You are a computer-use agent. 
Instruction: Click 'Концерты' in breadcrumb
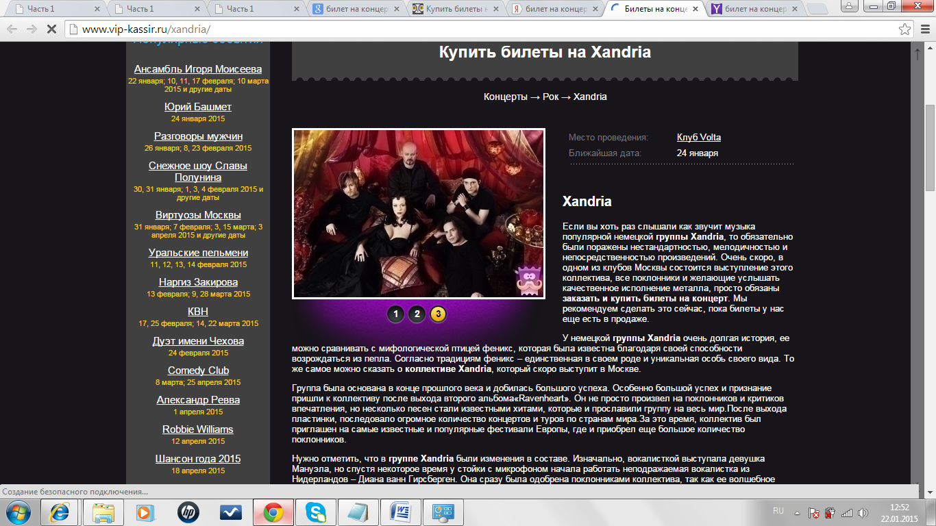coord(506,97)
